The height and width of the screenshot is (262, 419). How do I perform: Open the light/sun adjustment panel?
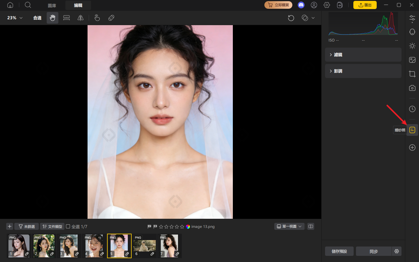pyautogui.click(x=412, y=46)
